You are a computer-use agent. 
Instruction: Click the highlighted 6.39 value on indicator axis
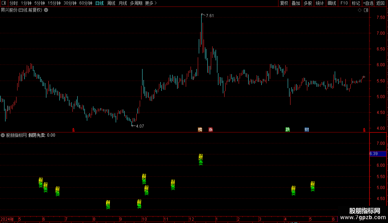click(378, 154)
